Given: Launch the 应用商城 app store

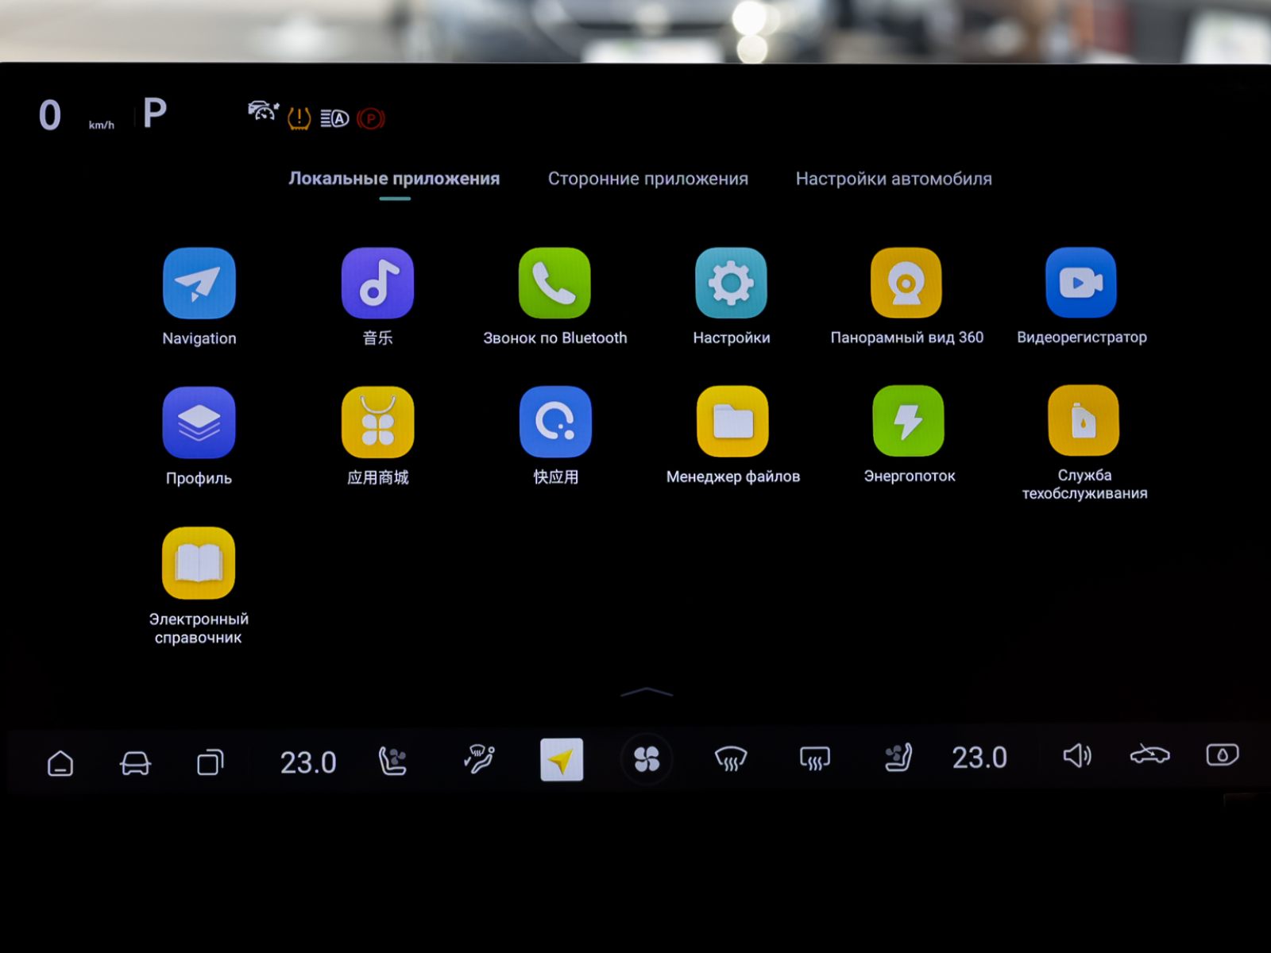Looking at the screenshot, I should pos(377,422).
